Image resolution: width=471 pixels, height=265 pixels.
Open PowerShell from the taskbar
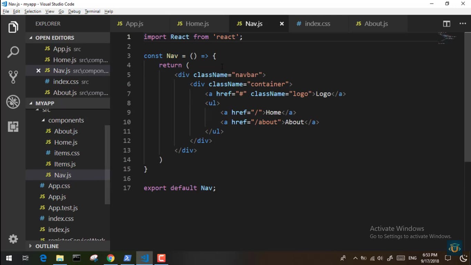[128, 258]
